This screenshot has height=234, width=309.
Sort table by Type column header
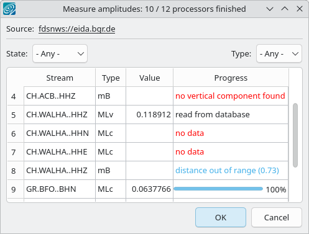[x=111, y=78]
